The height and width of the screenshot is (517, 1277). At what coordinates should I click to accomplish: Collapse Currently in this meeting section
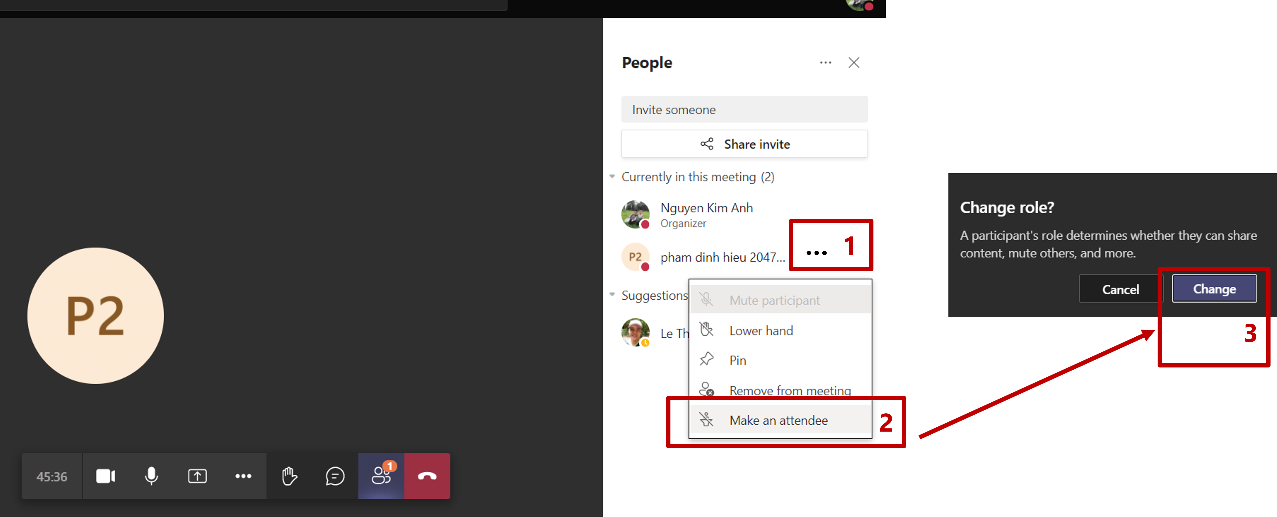pos(612,177)
